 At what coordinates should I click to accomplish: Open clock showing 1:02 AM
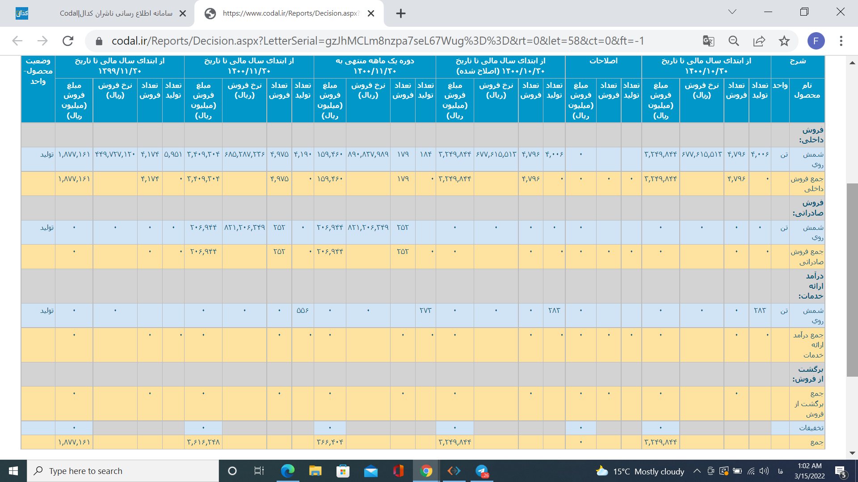(809, 471)
